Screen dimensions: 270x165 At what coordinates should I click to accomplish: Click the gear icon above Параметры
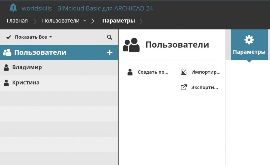click(249, 40)
